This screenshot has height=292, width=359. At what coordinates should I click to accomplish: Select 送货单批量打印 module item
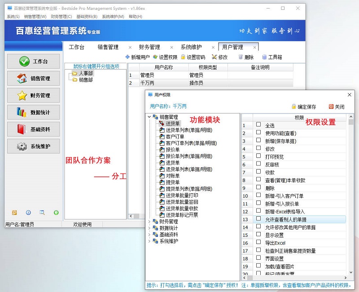click(179, 196)
